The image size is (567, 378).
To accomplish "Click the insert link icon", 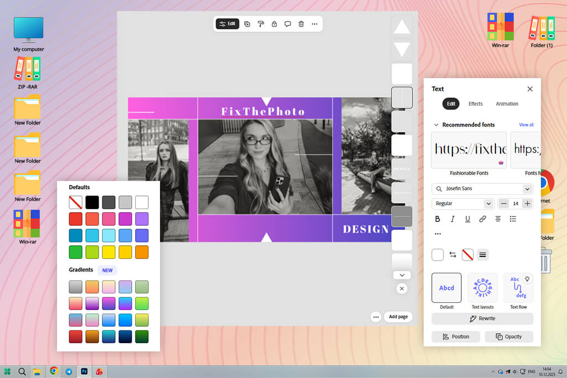I will coord(482,219).
